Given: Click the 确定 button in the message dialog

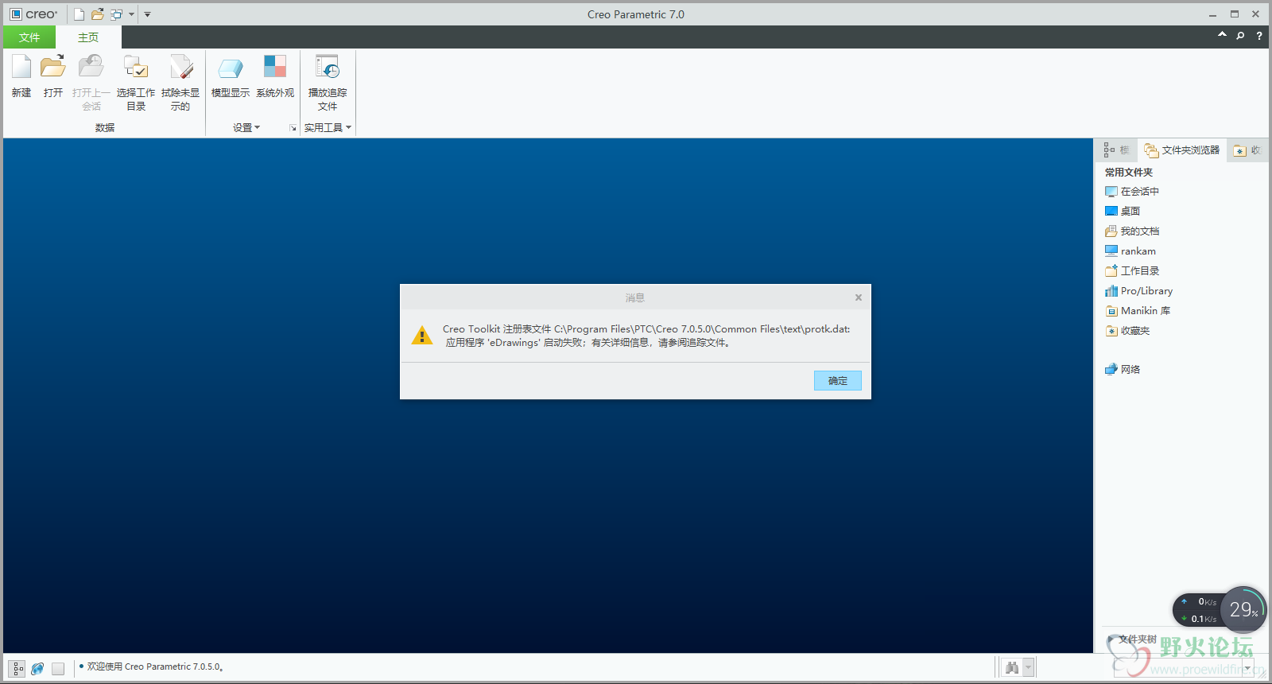Looking at the screenshot, I should pyautogui.click(x=838, y=381).
